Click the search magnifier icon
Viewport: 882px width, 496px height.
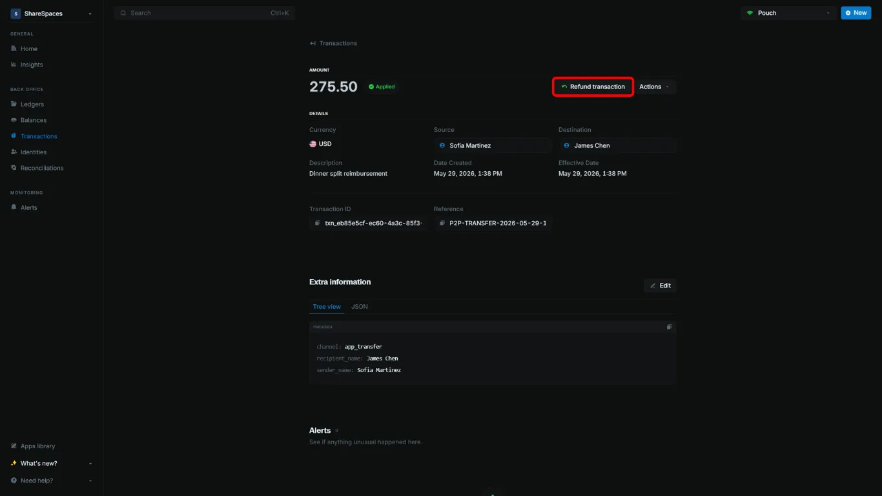tap(123, 13)
